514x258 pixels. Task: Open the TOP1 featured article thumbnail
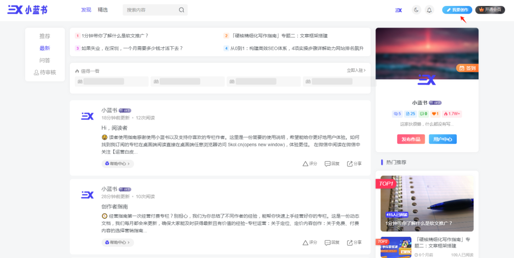pyautogui.click(x=427, y=204)
